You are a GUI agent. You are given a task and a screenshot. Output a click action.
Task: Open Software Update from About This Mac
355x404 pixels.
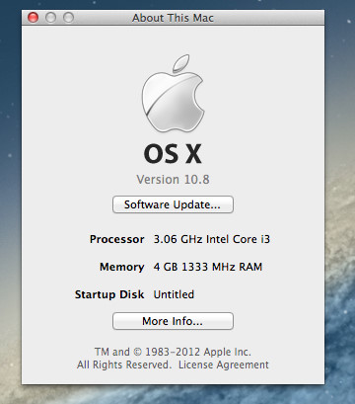pos(173,204)
